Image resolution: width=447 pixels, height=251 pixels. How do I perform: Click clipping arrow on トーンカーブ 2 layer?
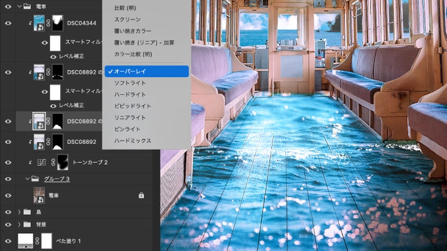[30, 162]
